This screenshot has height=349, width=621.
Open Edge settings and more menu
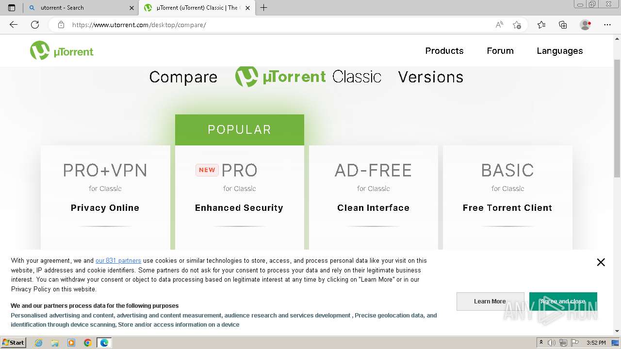(x=607, y=25)
